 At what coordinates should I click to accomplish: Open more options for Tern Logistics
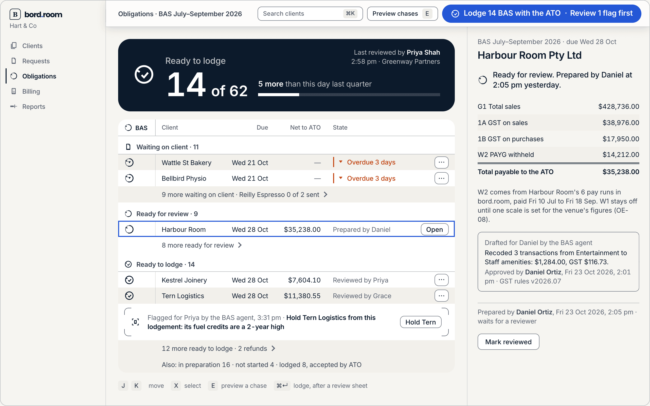[x=441, y=296]
